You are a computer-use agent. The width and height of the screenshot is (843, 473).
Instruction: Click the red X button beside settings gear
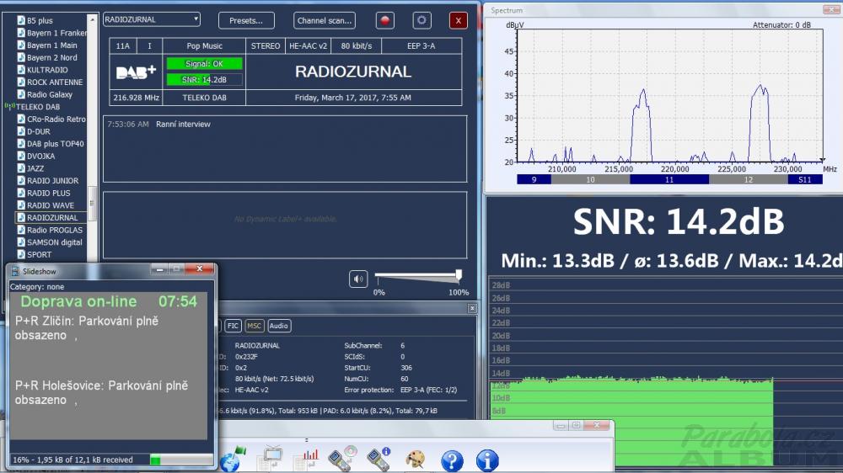[458, 20]
